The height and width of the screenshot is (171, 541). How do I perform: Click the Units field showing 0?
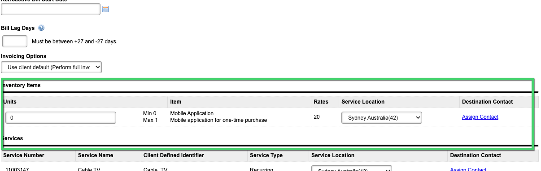[x=61, y=117]
